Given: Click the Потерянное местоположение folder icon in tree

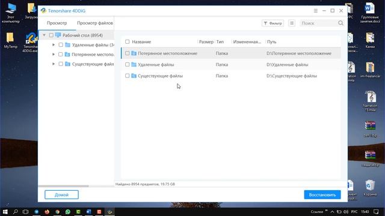Looking at the screenshot, I should [x=67, y=55].
